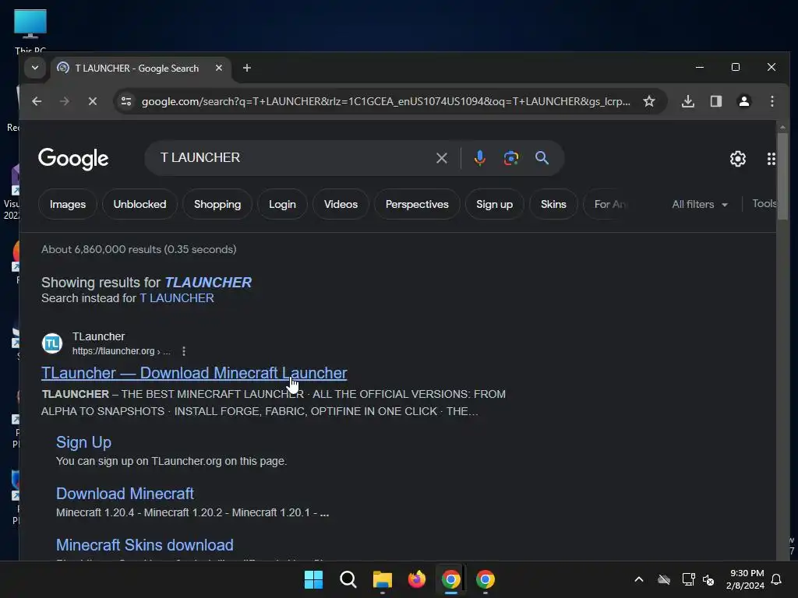Bookmark this page with star icon

pyautogui.click(x=649, y=101)
